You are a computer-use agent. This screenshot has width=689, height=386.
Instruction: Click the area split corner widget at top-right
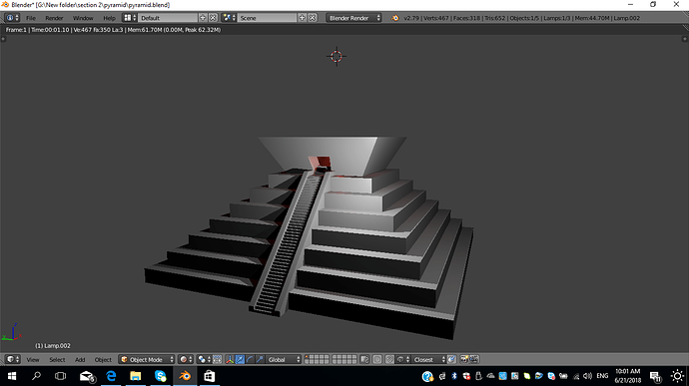[684, 39]
